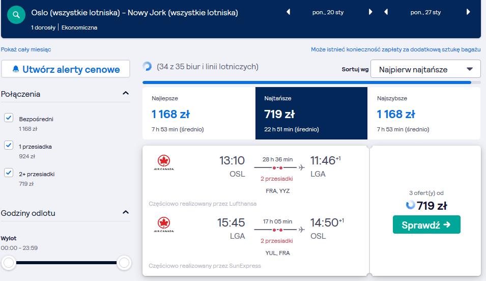486x281 pixels.
Task: Click the Air Canada logo on return flight
Action: pos(164,225)
